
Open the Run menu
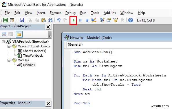[83, 13]
